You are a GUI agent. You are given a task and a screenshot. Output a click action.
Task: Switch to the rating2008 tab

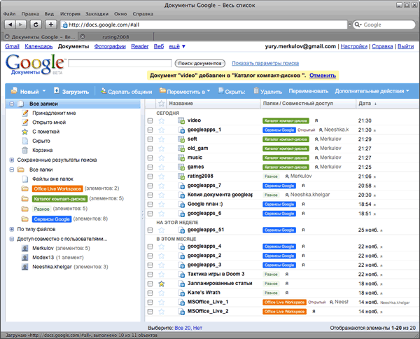[x=115, y=36]
